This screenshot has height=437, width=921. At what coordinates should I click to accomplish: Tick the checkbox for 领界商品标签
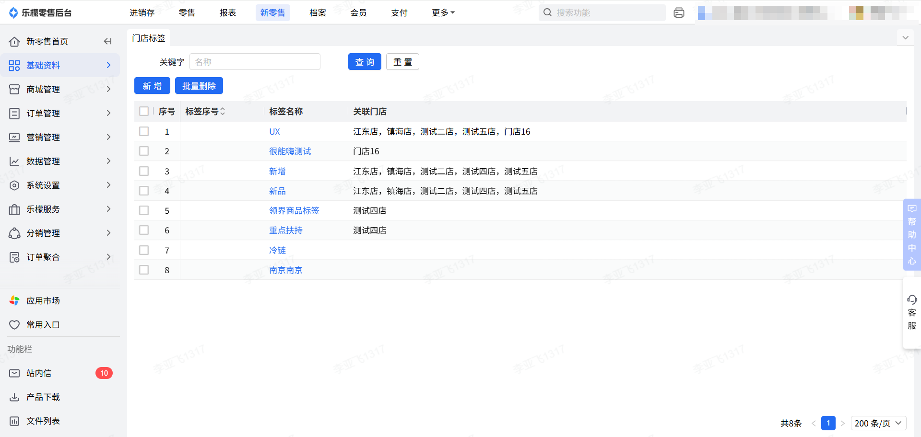click(x=144, y=210)
